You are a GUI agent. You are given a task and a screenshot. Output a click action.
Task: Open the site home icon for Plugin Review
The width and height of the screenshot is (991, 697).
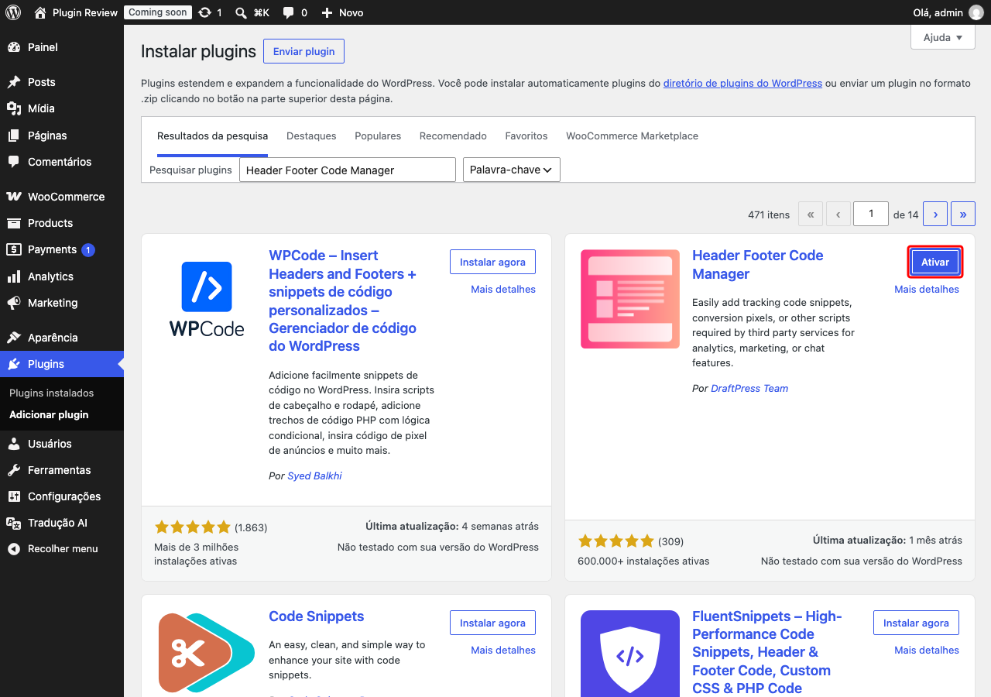[x=40, y=12]
